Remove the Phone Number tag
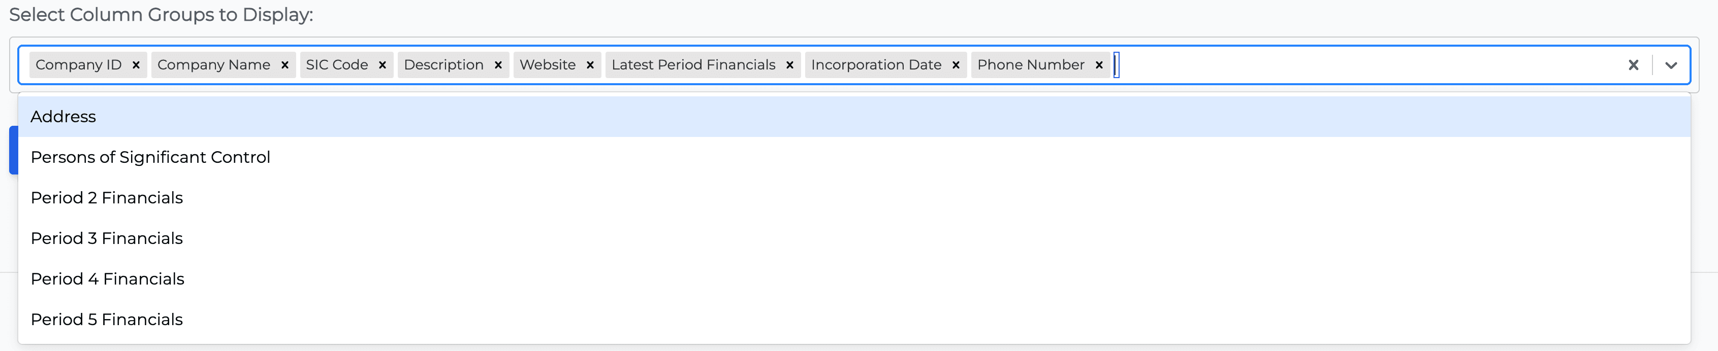The image size is (1718, 351). point(1099,64)
